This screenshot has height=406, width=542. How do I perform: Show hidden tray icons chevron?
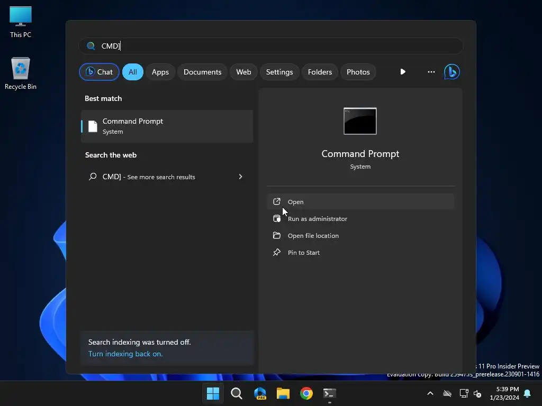point(430,393)
